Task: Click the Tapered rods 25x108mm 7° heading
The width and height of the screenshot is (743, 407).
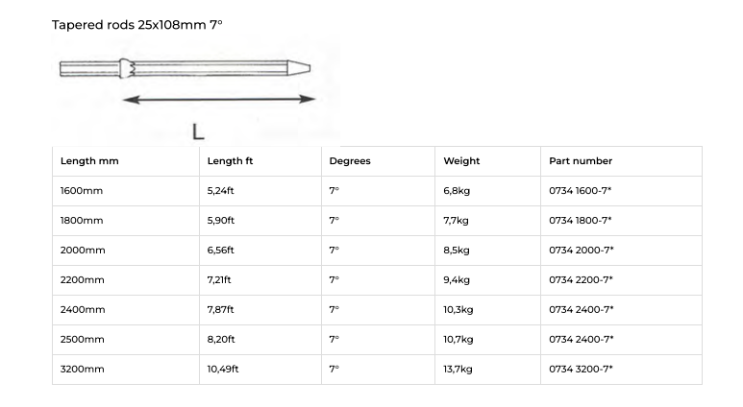Action: [136, 25]
